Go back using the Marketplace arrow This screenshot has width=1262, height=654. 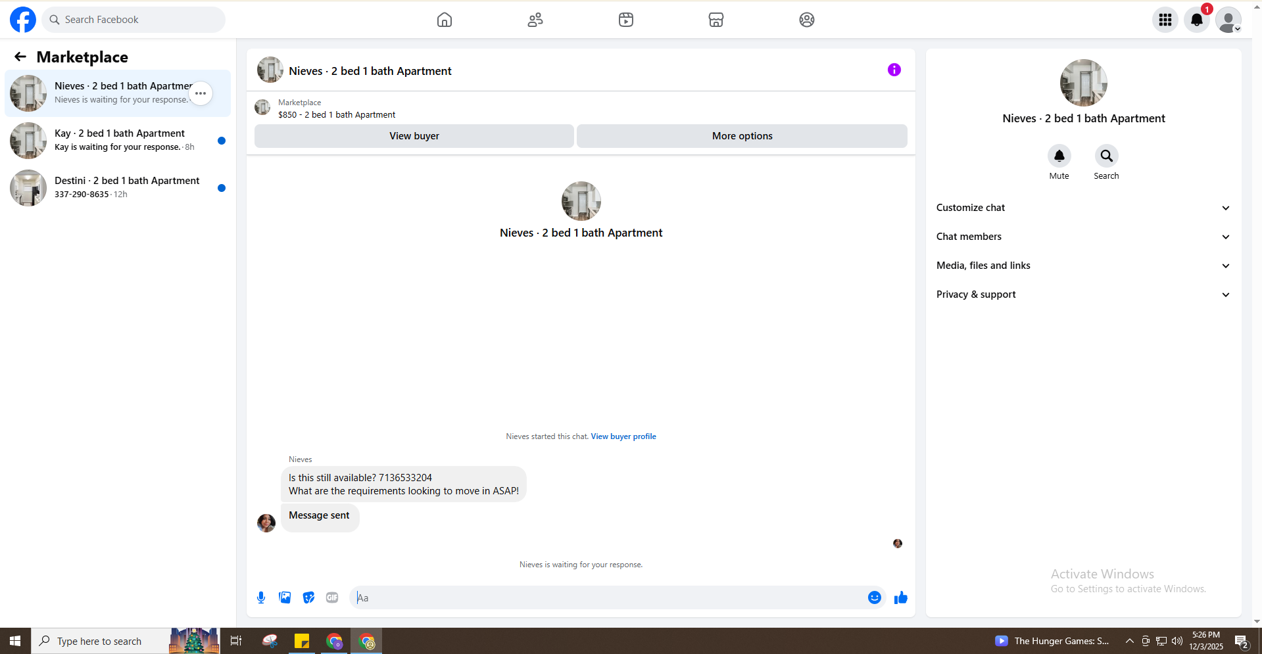point(20,57)
